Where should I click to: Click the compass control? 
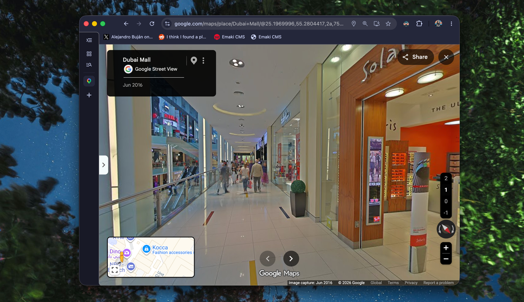[x=446, y=229]
